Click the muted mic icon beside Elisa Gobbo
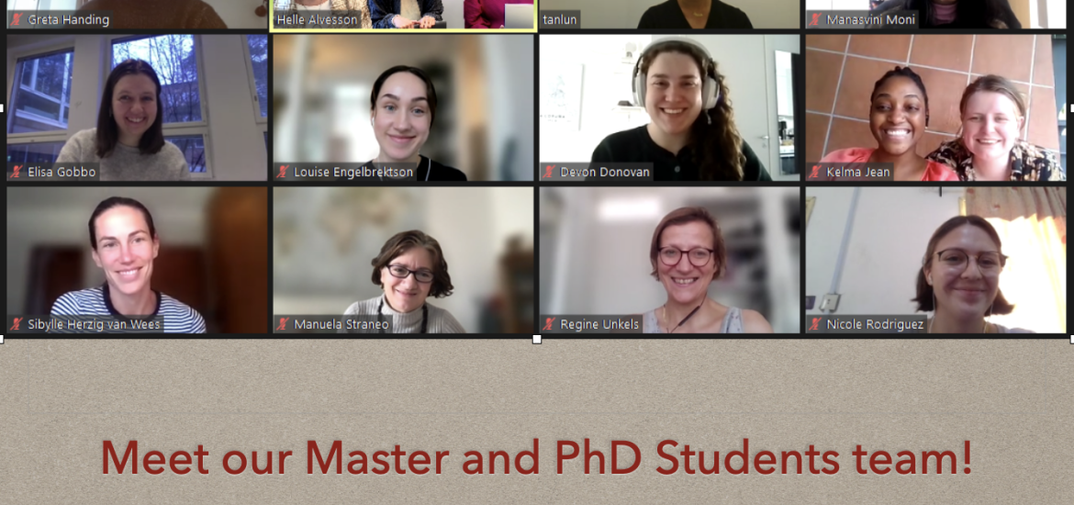Screen dimensions: 1074x505 point(17,172)
